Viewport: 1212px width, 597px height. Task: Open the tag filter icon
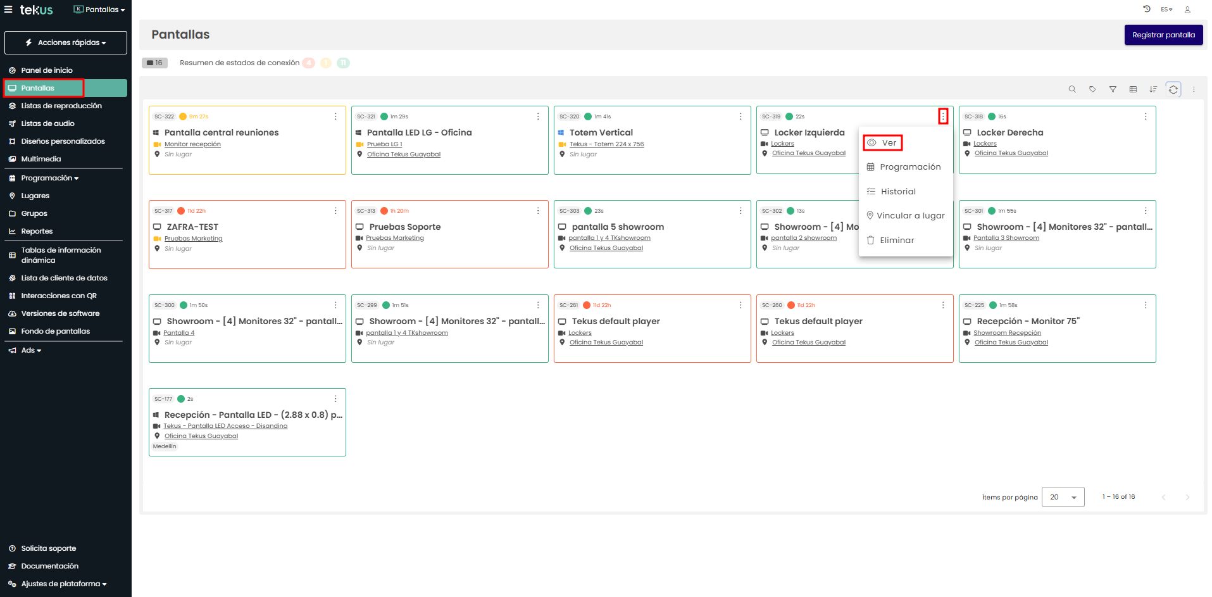pos(1092,89)
